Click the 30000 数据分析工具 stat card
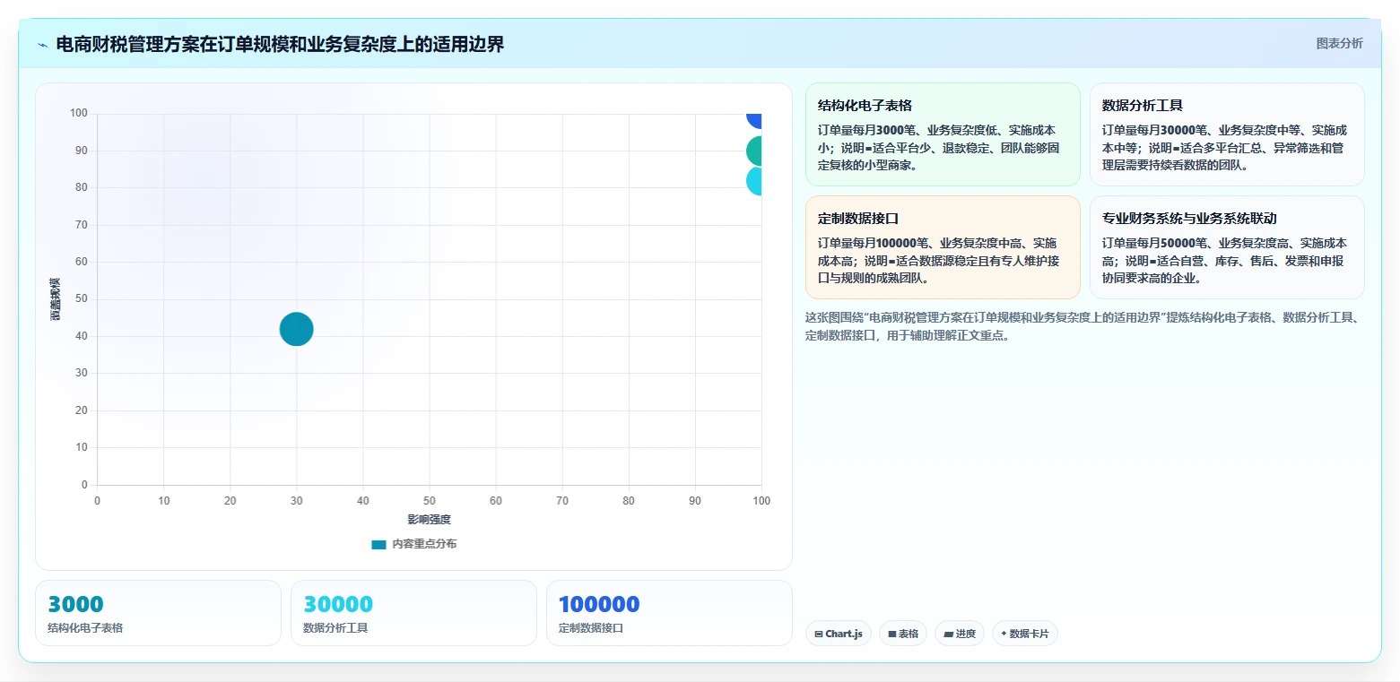The width and height of the screenshot is (1400, 682). (413, 613)
